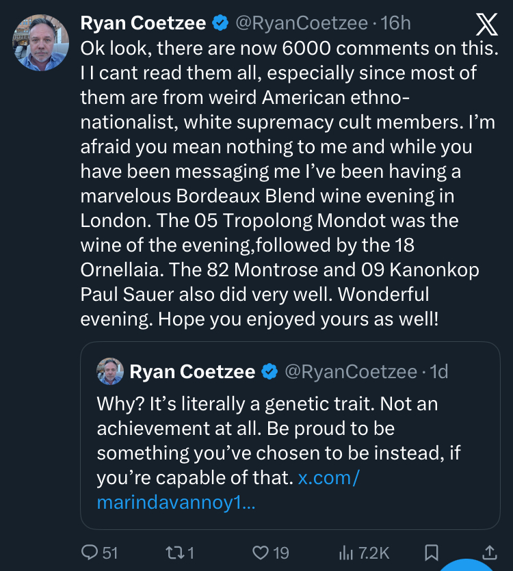The width and height of the screenshot is (513, 571).
Task: Like the tweet with the heart icon
Action: [x=260, y=552]
